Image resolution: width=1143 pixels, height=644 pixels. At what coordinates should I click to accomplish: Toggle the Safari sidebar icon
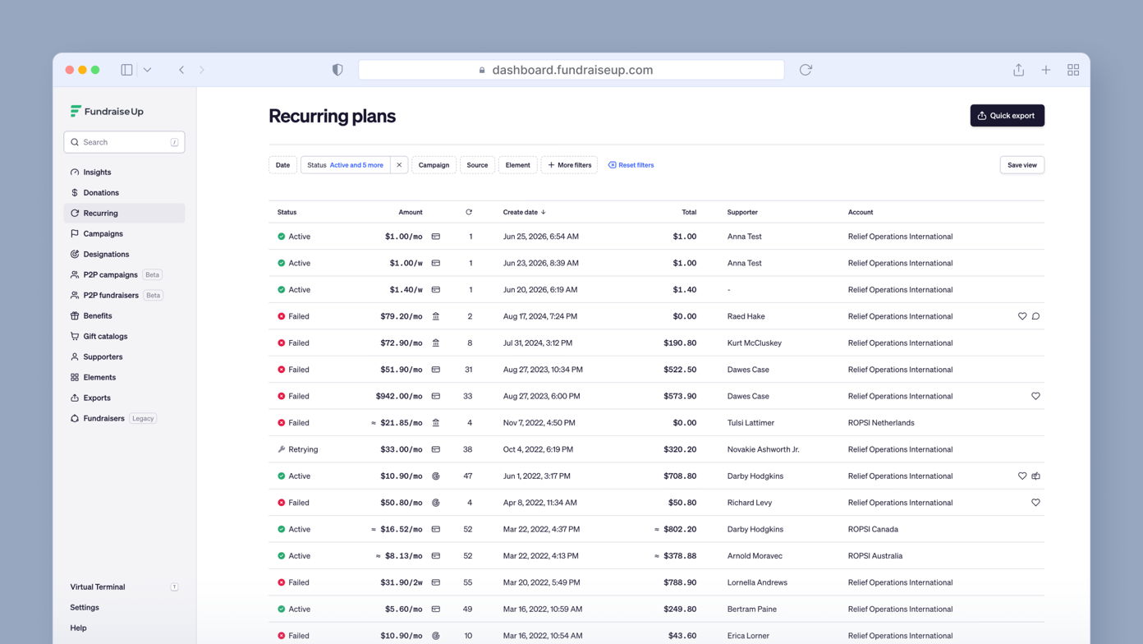click(126, 70)
